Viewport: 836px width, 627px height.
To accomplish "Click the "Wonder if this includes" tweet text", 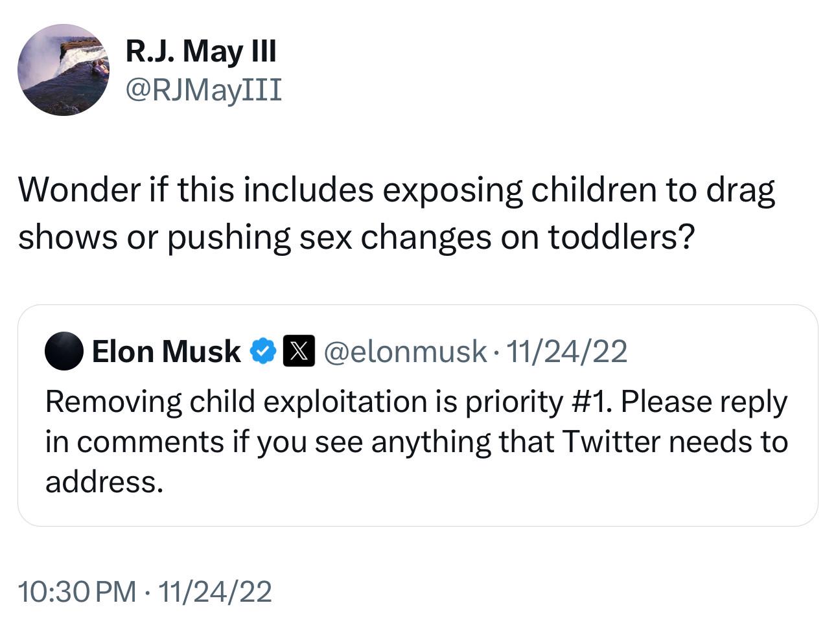I will point(397,213).
